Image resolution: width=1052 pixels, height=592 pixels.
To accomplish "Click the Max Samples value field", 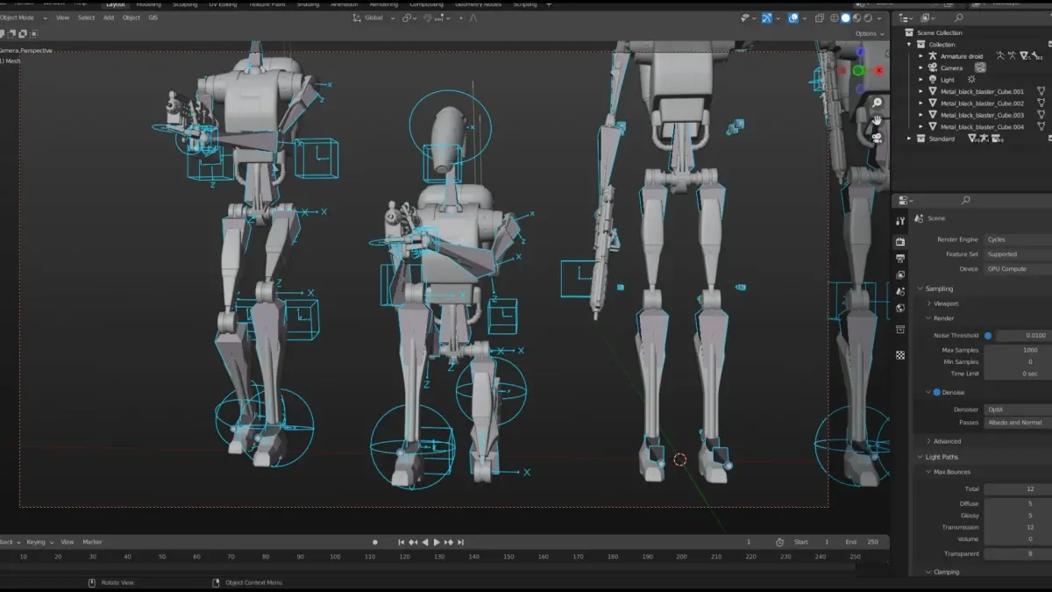I will coord(1017,350).
